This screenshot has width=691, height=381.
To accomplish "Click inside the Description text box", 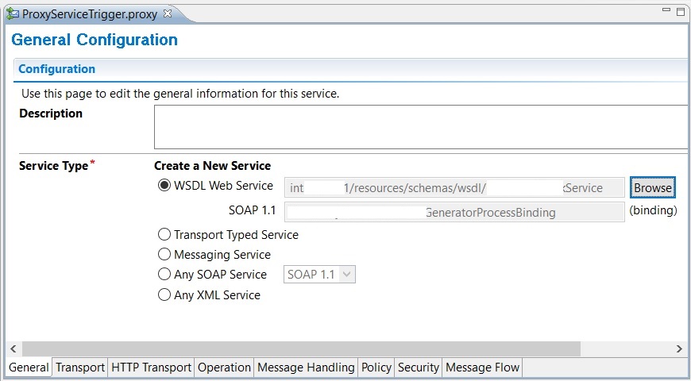I will coord(421,127).
